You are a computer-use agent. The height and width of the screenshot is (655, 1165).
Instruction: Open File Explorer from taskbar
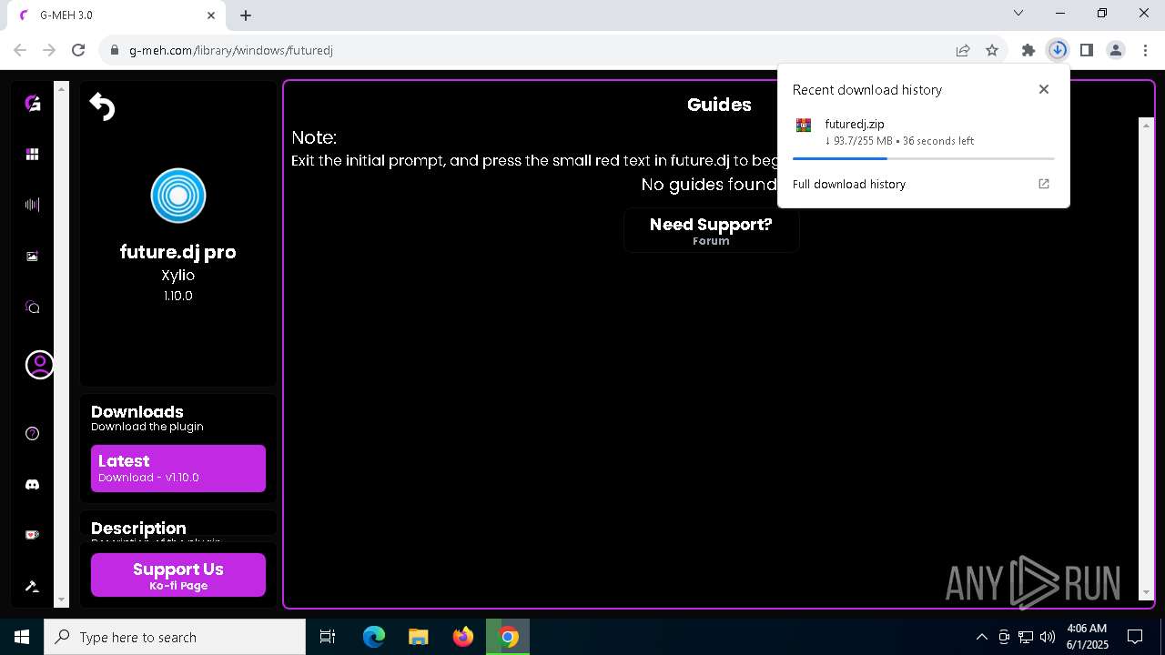pos(419,637)
